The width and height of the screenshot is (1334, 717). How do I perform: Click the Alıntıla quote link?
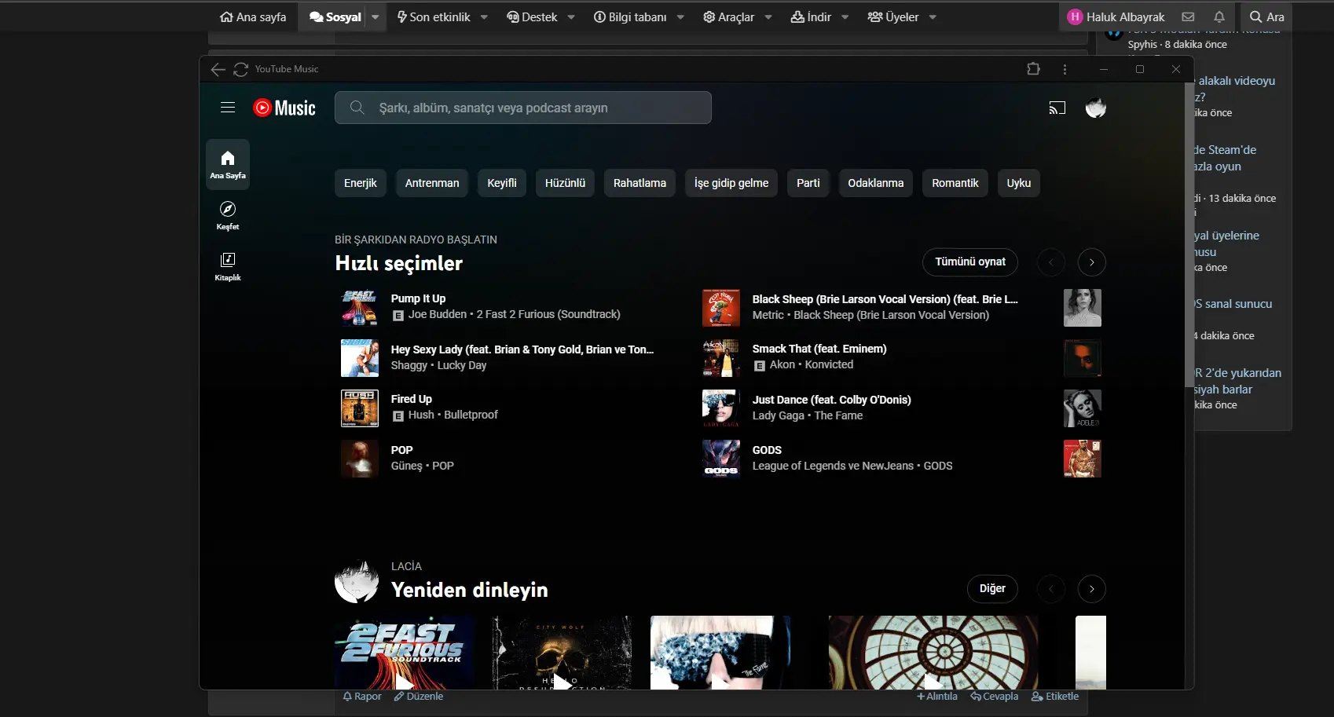point(937,697)
